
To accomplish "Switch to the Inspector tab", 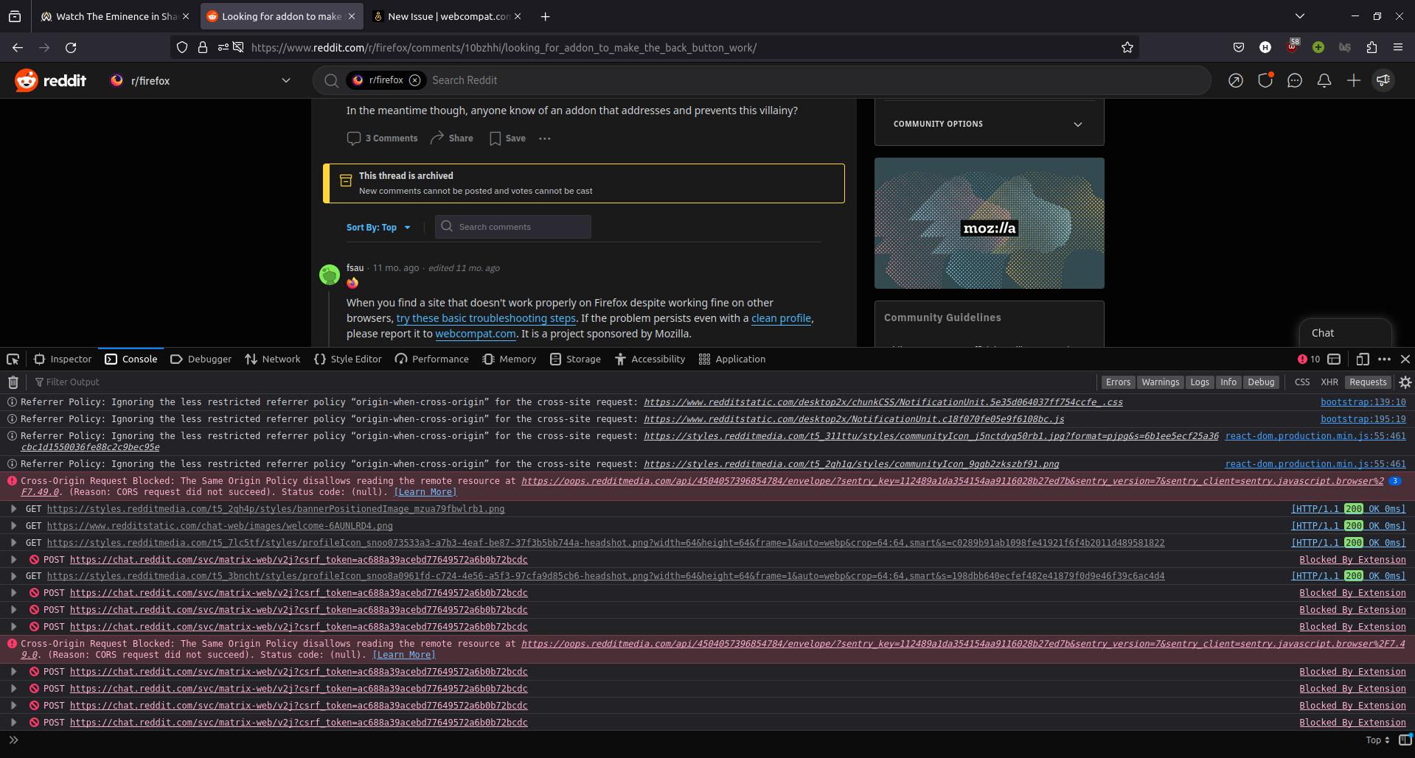I will point(63,359).
